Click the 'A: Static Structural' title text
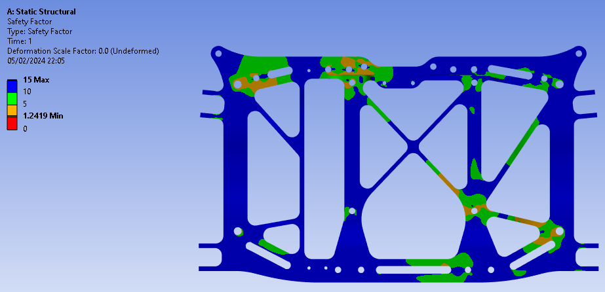The image size is (605, 292). click(41, 12)
